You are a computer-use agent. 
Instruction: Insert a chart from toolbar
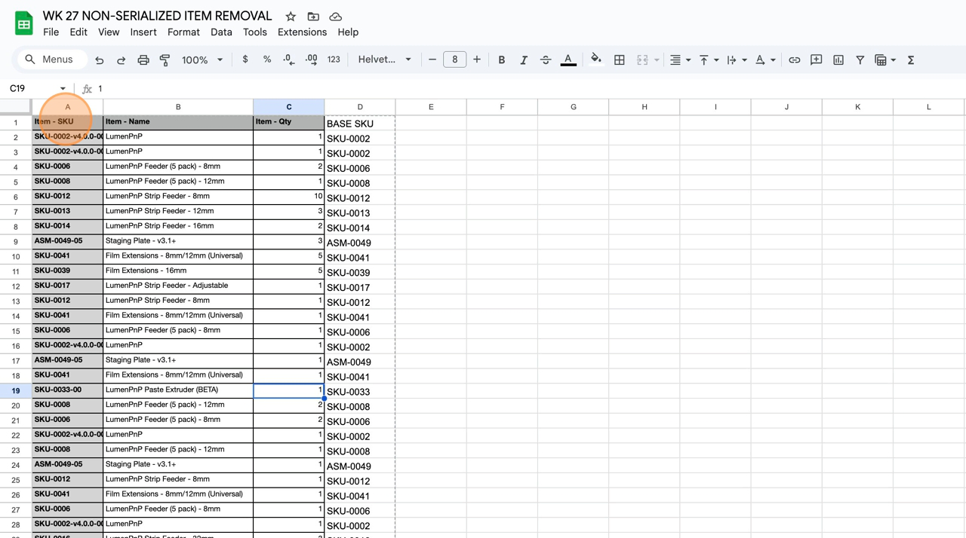838,60
